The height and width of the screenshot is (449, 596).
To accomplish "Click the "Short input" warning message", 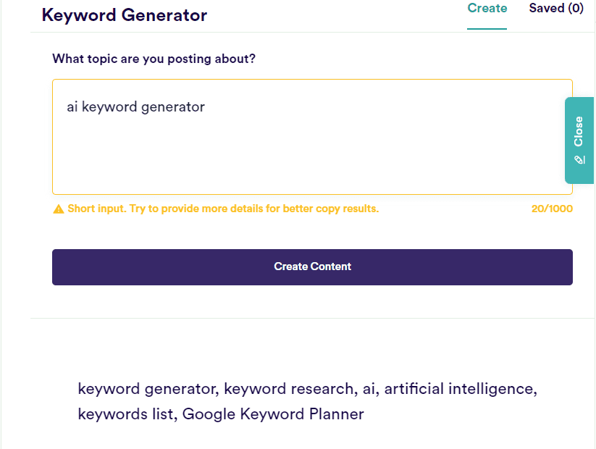I will (x=223, y=209).
